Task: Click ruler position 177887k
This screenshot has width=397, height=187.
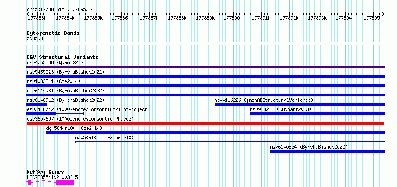Action: (149, 18)
